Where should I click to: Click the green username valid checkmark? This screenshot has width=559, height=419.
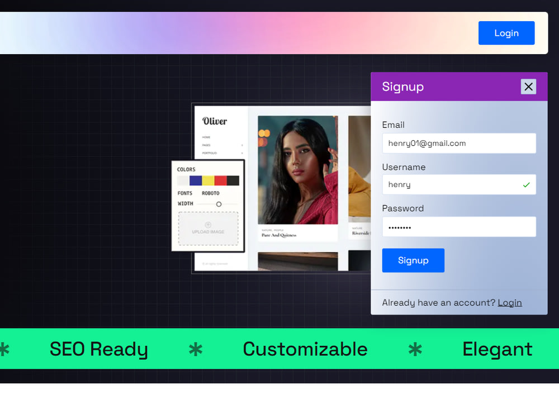pos(526,185)
